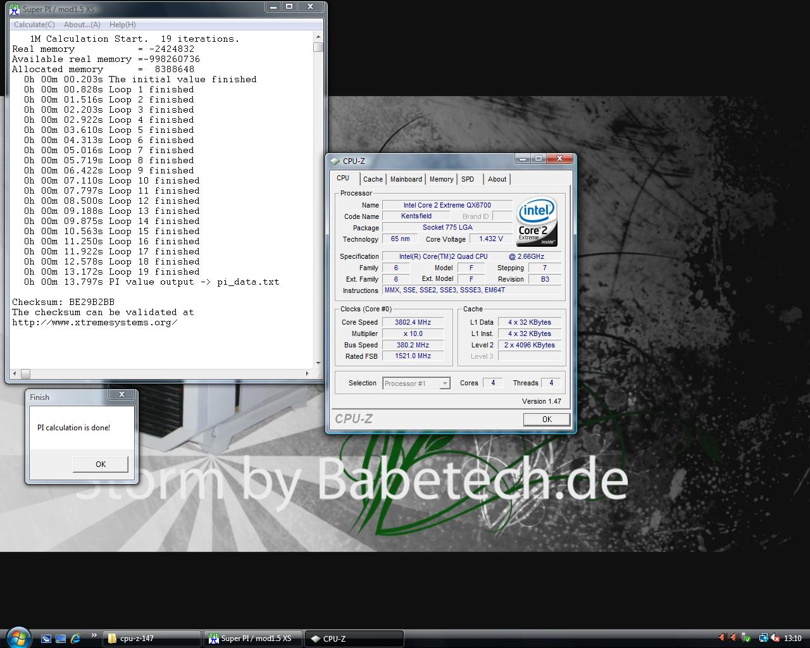The image size is (810, 648).
Task: Open the Calculate(C) menu in Super PI
Action: [34, 25]
